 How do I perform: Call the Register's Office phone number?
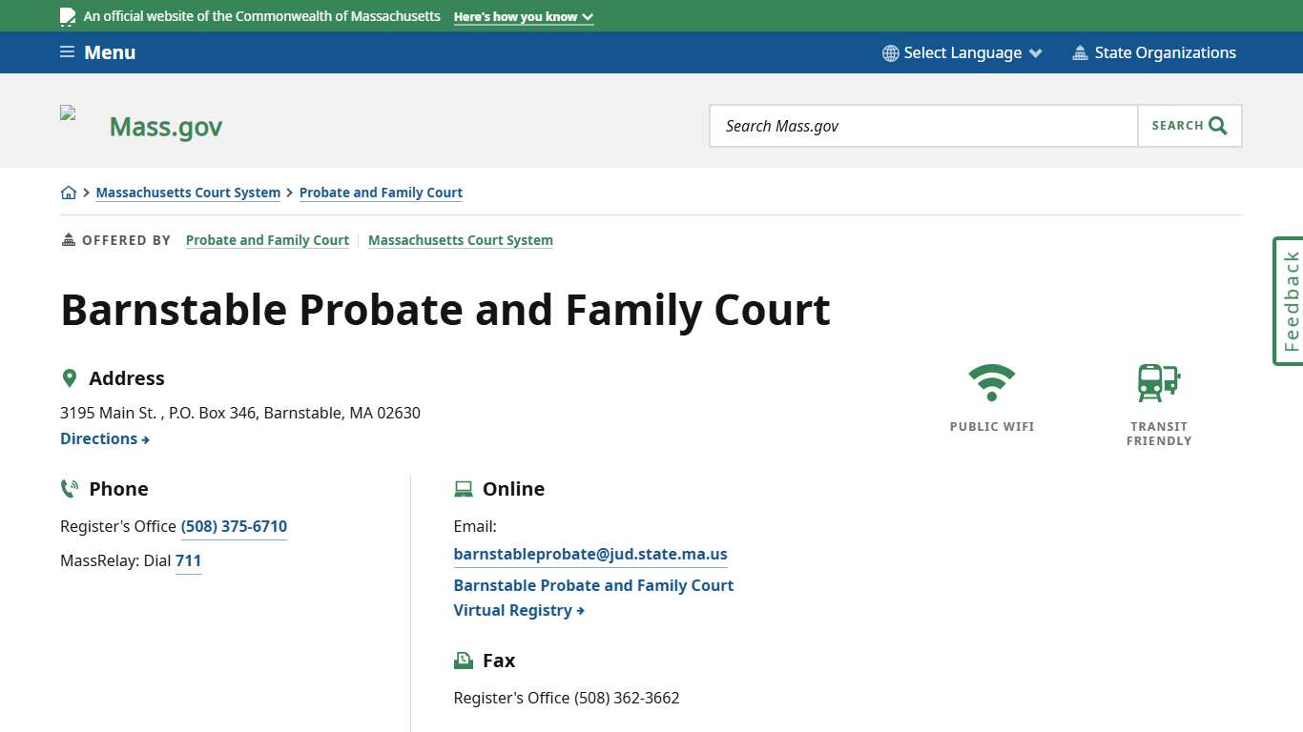(x=234, y=526)
